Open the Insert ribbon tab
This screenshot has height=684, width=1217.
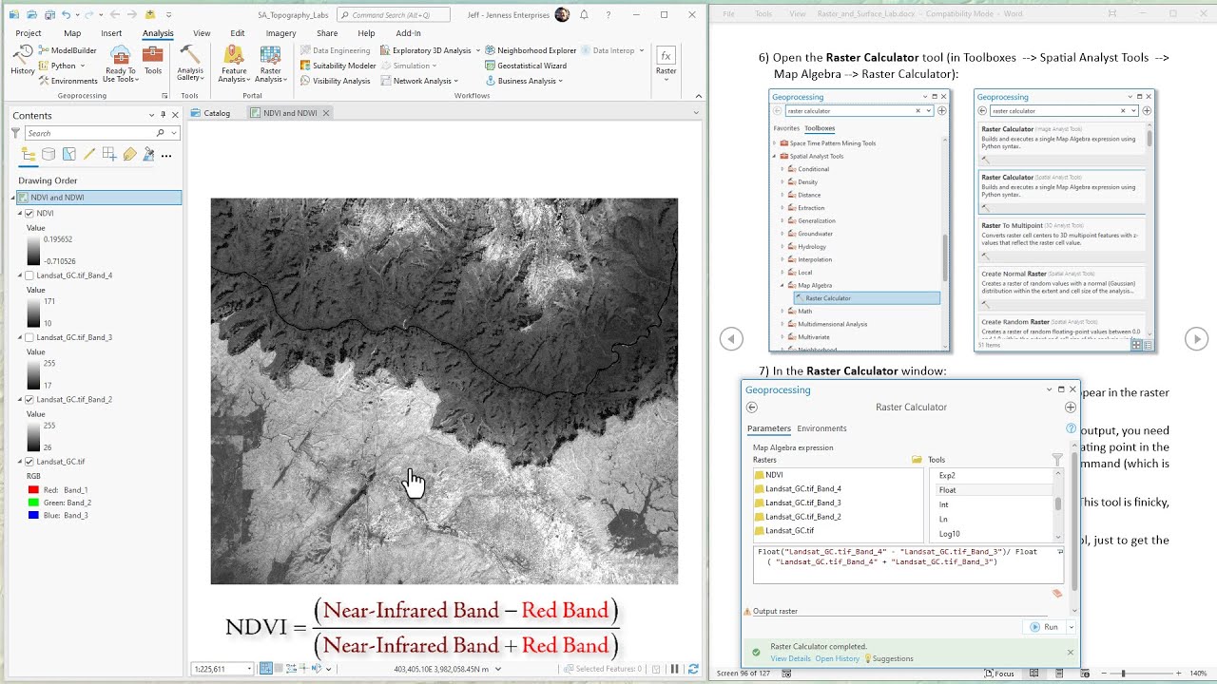coord(111,33)
